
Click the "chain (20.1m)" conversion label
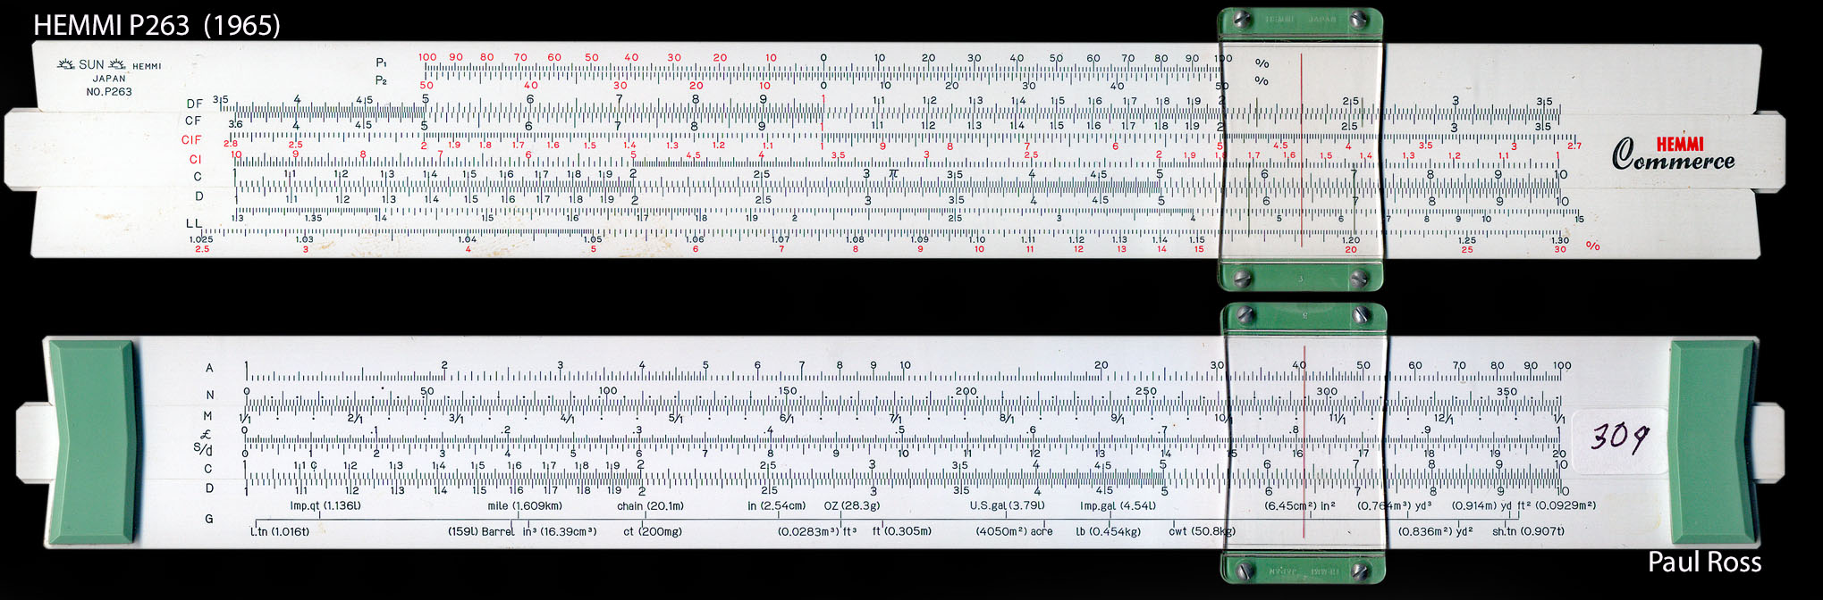coord(650,506)
